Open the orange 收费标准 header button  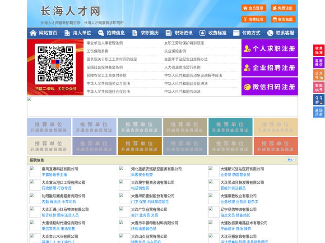click(254, 19)
